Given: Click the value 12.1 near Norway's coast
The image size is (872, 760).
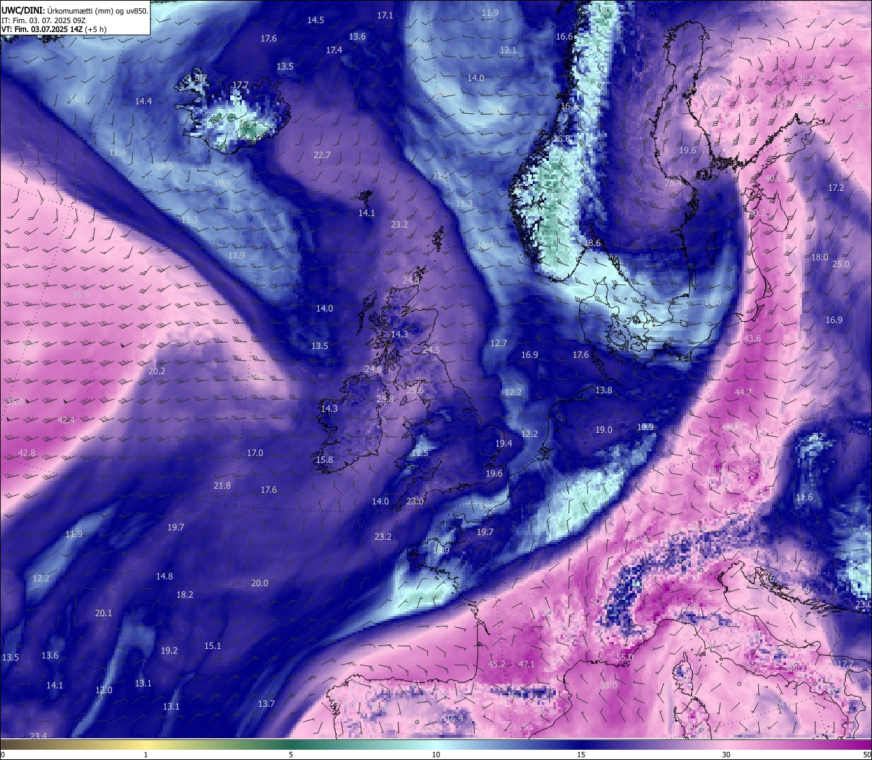Looking at the screenshot, I should [508, 50].
